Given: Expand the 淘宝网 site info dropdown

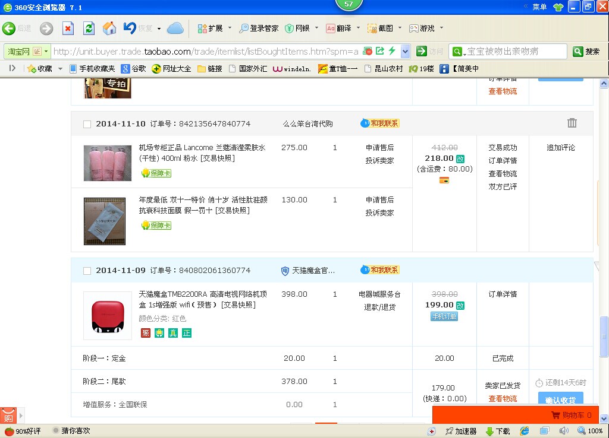Looking at the screenshot, I should (x=46, y=51).
